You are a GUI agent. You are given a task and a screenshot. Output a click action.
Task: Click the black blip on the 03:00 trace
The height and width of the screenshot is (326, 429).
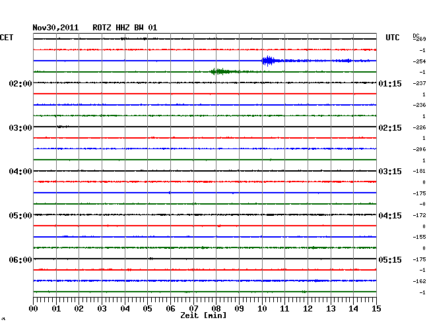(63, 126)
